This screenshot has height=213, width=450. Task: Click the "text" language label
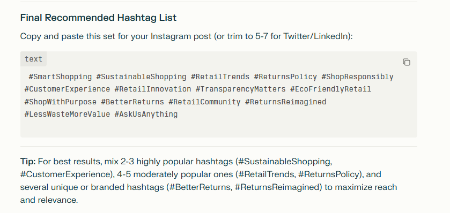pyautogui.click(x=33, y=59)
